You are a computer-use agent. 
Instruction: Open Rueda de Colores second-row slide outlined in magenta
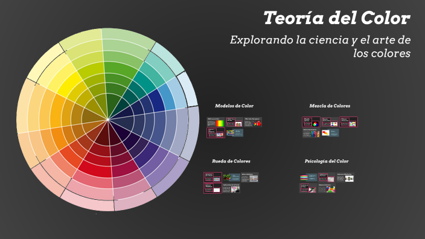212,188
